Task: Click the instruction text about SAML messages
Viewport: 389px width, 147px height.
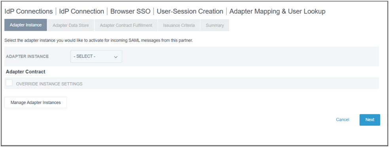Action: pyautogui.click(x=99, y=40)
